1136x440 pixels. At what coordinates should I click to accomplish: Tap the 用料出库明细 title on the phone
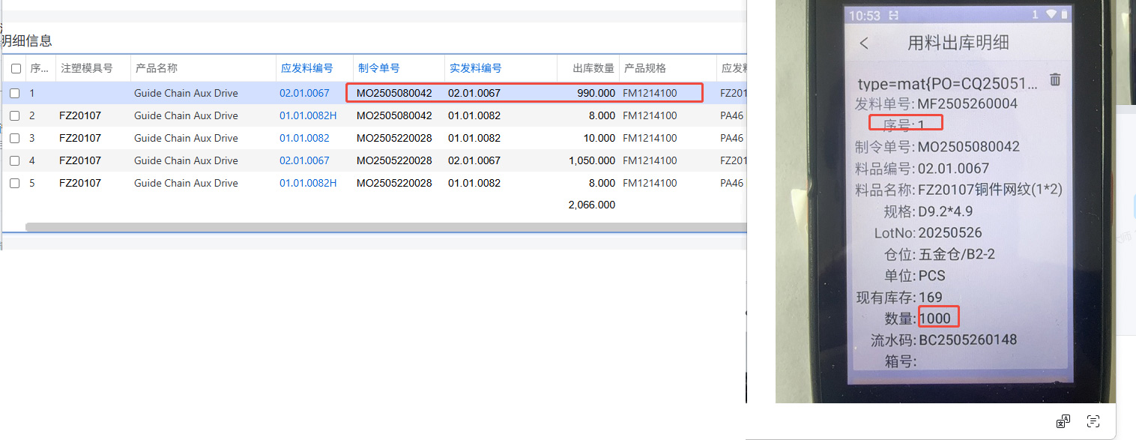coord(958,43)
